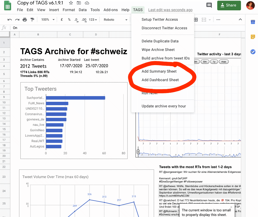Format as currency (£)
This screenshot has height=217, width=258.
point(62,20)
